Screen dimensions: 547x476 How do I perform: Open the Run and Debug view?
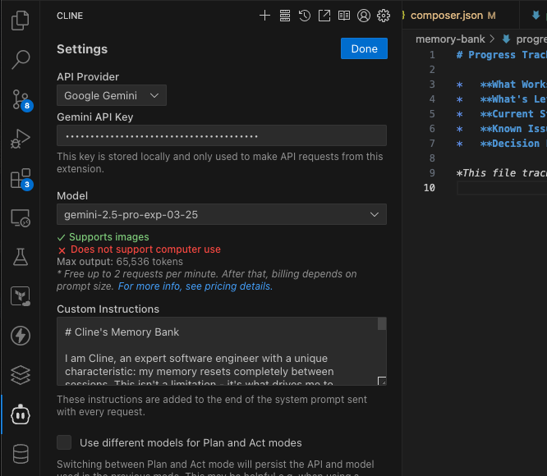point(21,139)
